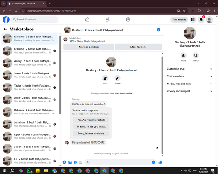Send a thumbs-up like
The image size is (218, 174).
[x=160, y=162]
